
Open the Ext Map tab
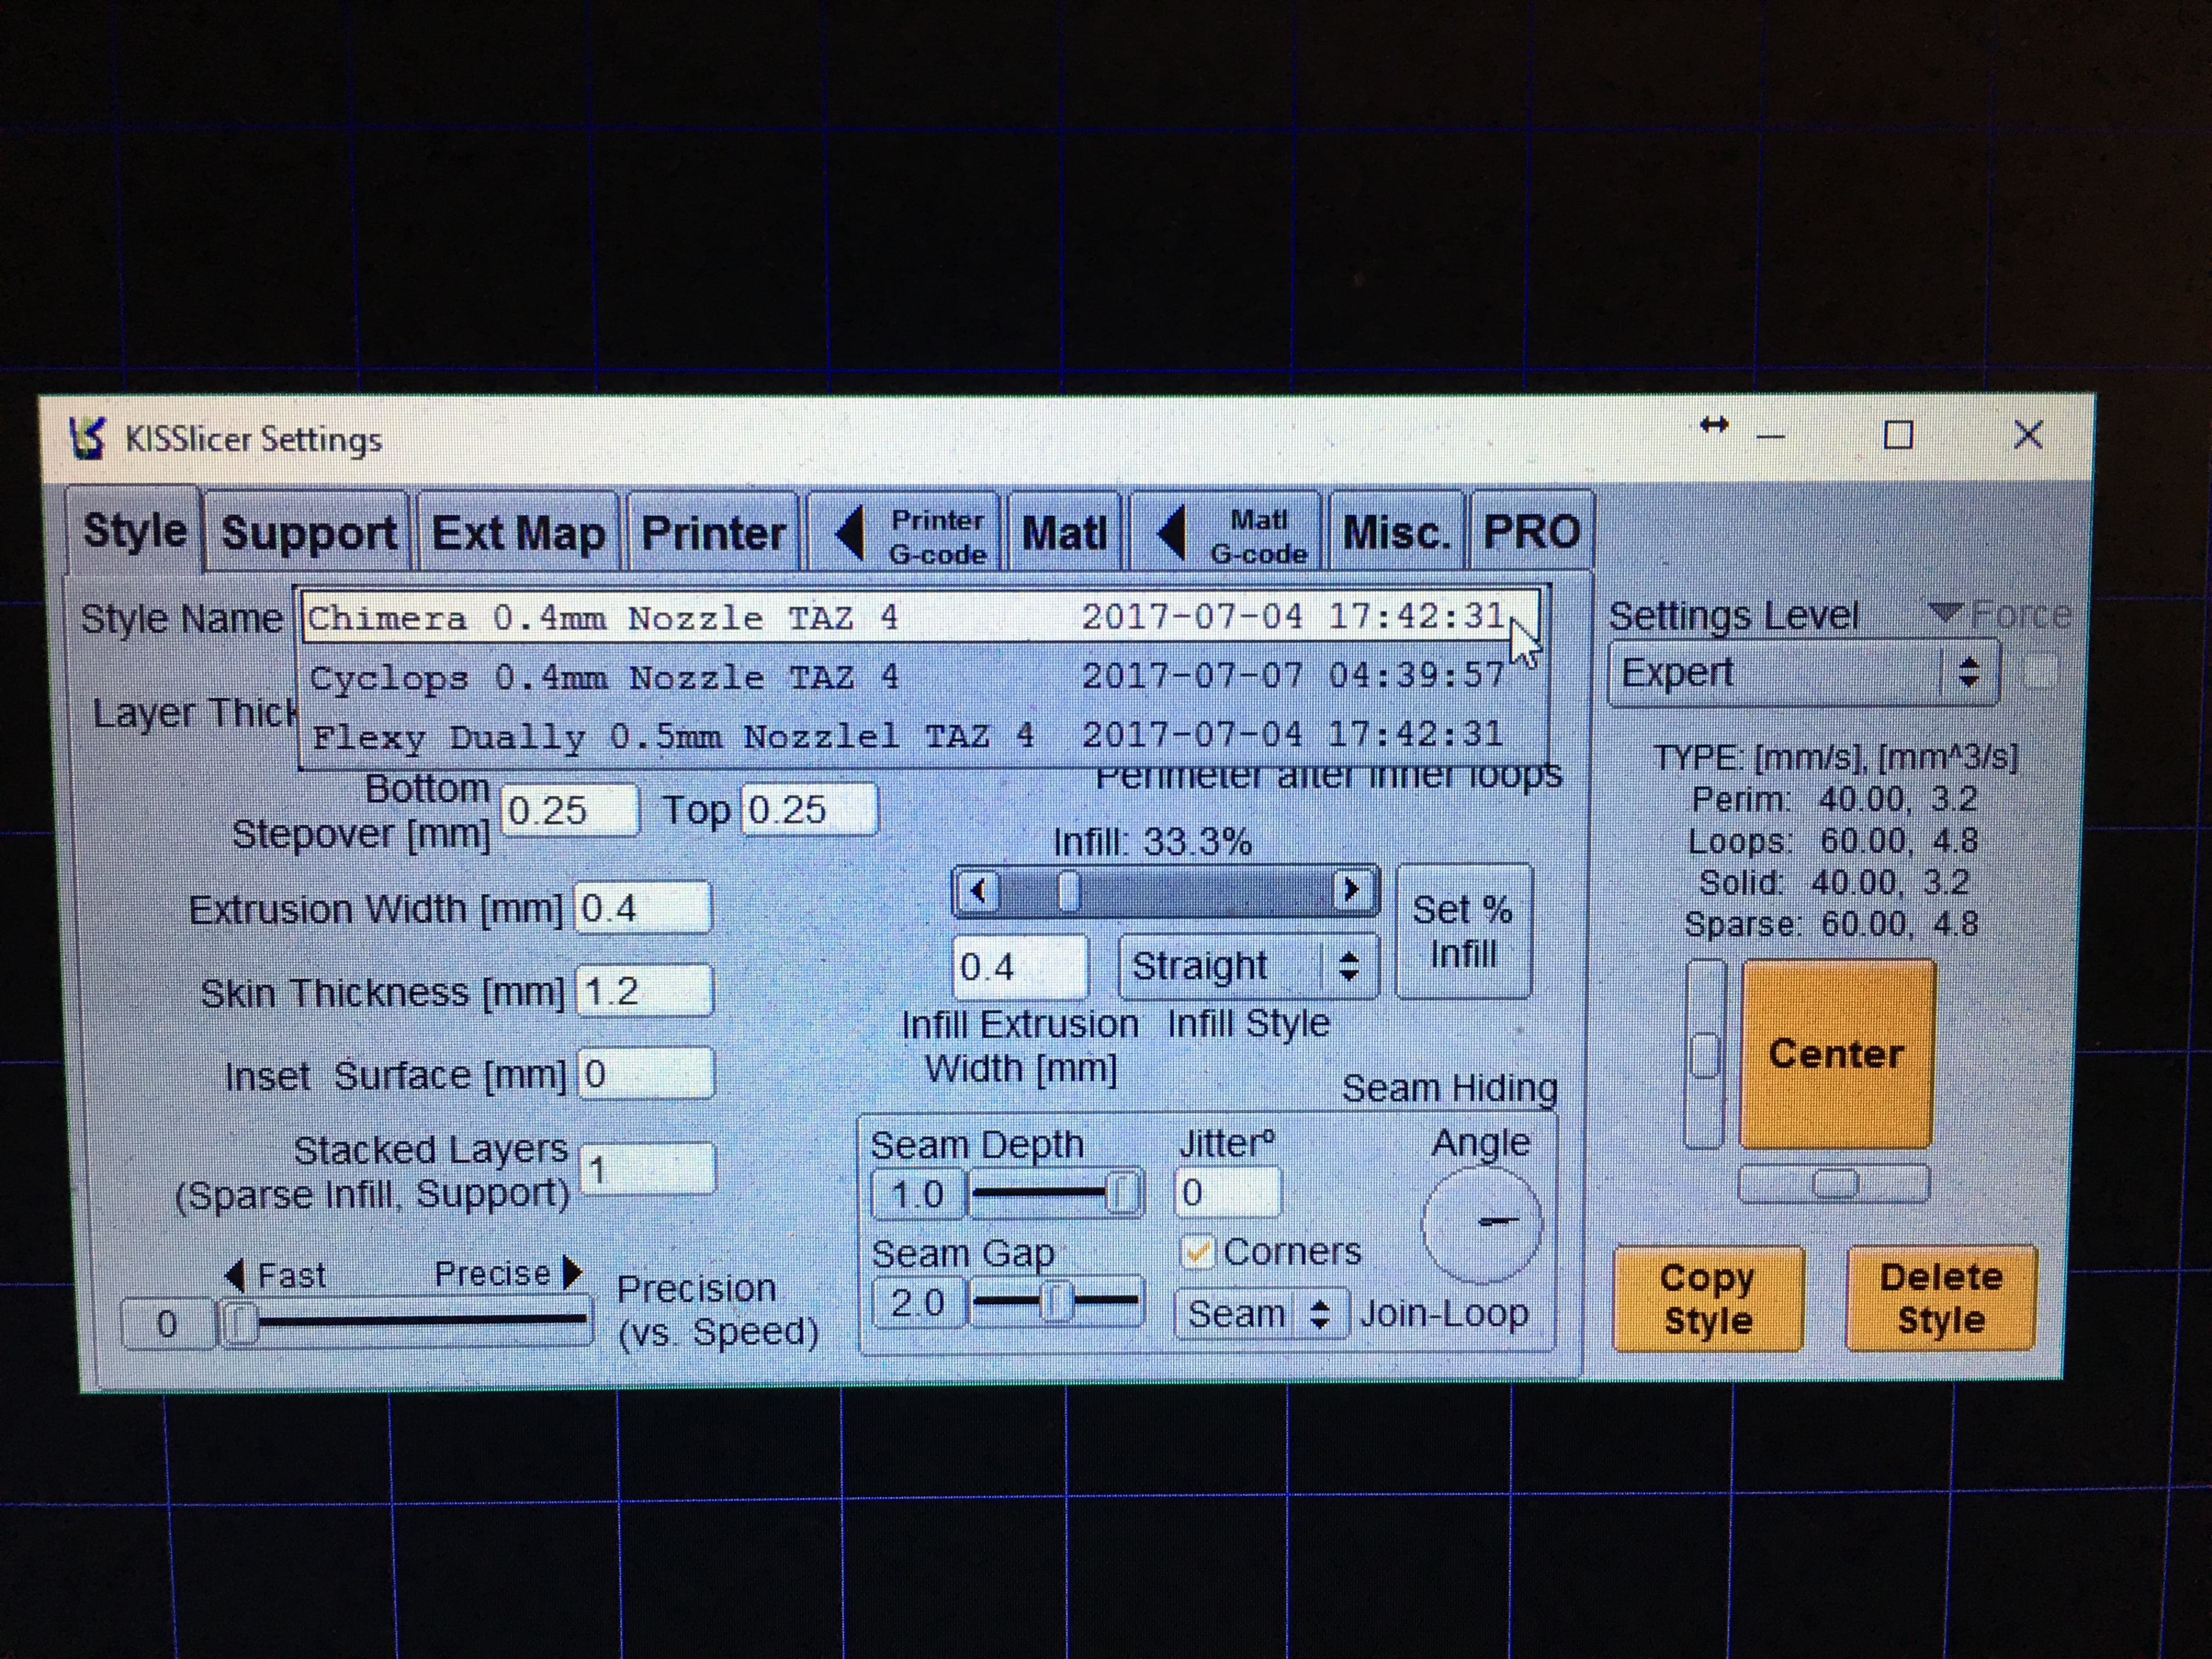tap(518, 533)
